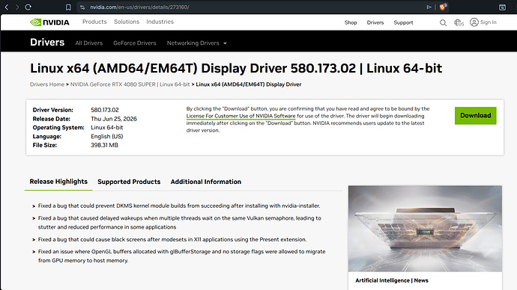This screenshot has height=290, width=517.
Task: Open the Industries menu
Action: (160, 22)
